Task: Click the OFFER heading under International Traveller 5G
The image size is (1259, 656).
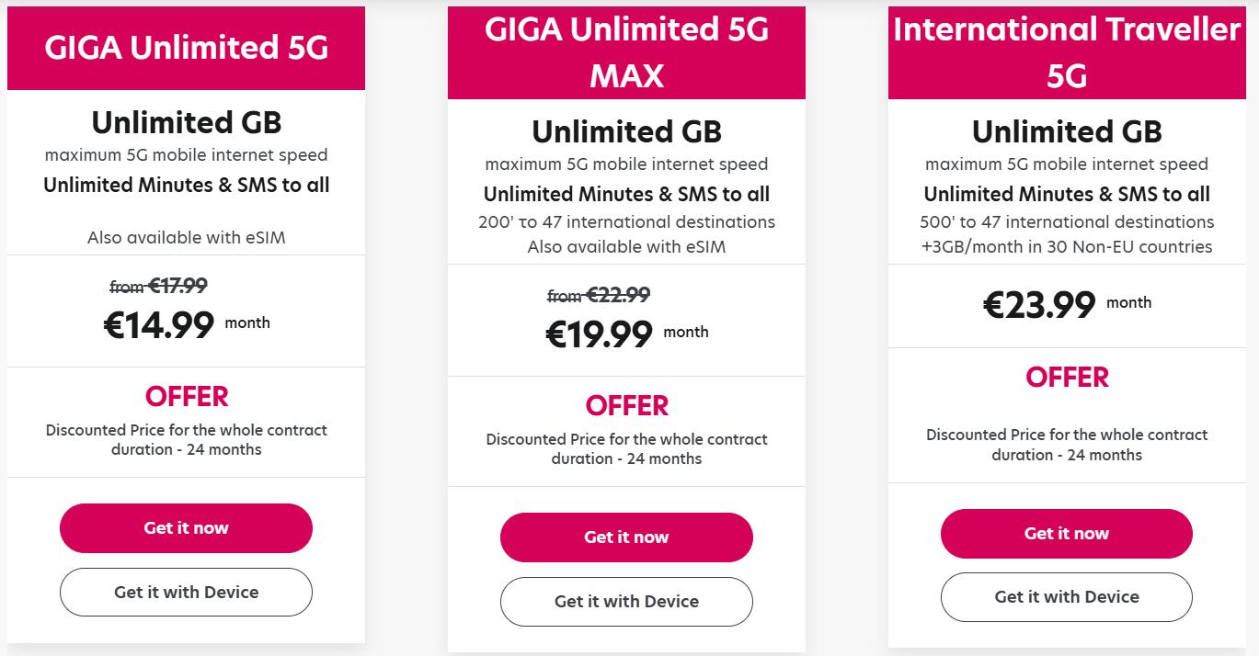Action: [x=1066, y=378]
